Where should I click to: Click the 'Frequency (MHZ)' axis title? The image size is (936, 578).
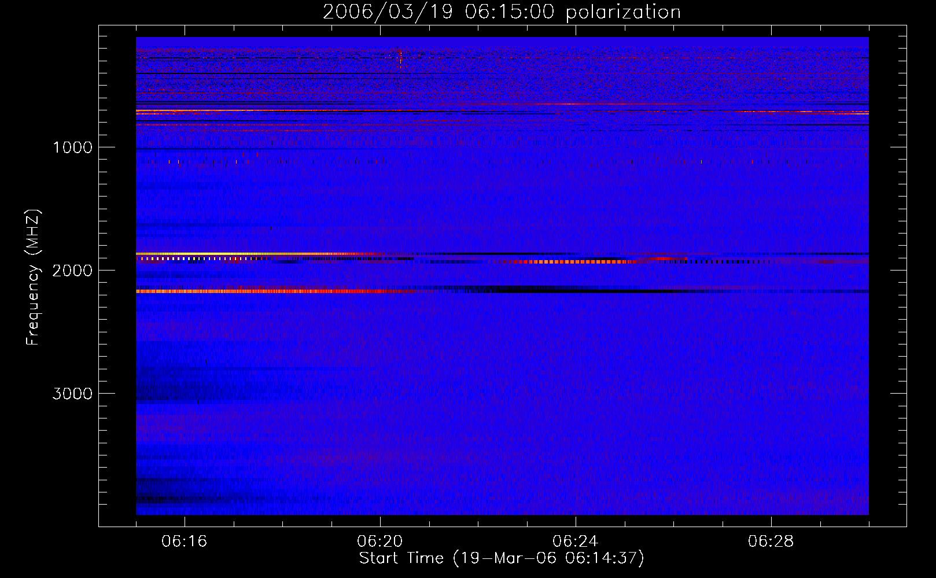click(33, 277)
